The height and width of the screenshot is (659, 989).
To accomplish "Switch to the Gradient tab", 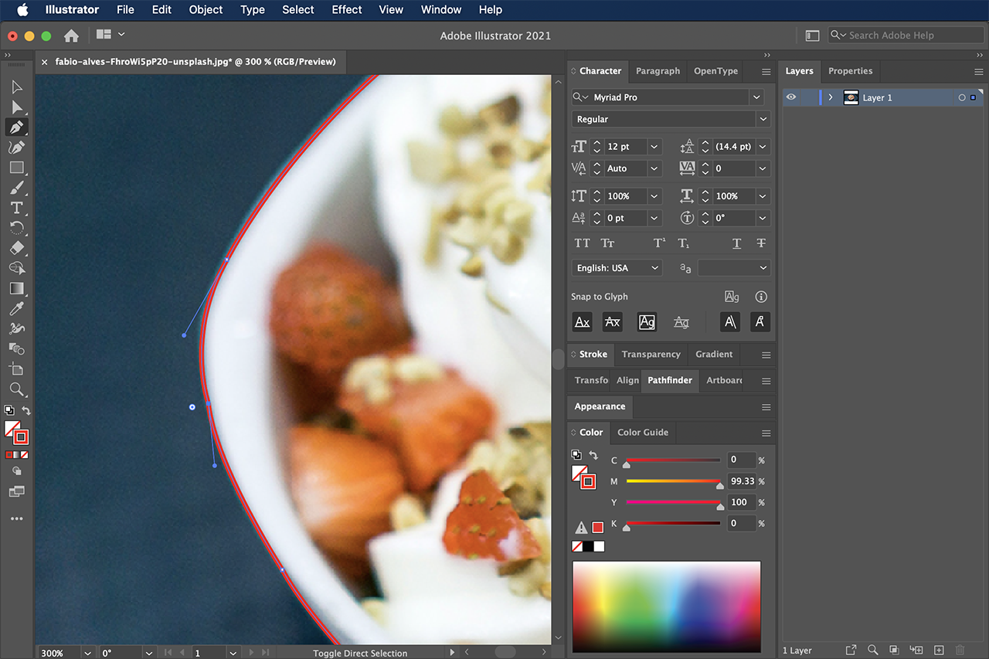I will click(x=714, y=355).
